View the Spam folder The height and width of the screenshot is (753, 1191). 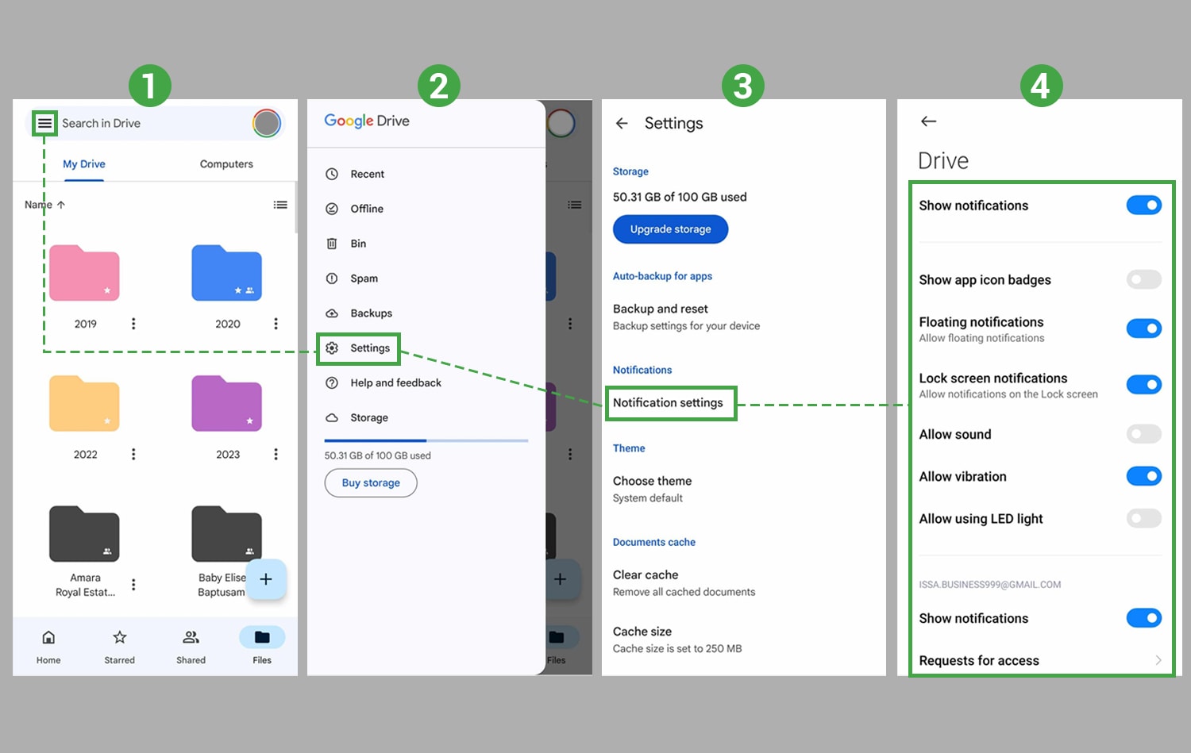point(364,279)
